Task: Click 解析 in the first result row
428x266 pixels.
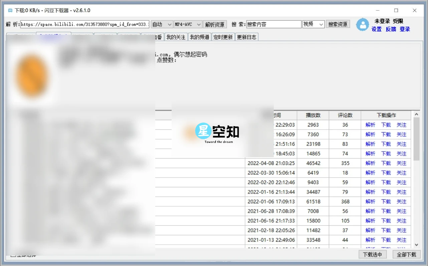Action: tap(370, 125)
